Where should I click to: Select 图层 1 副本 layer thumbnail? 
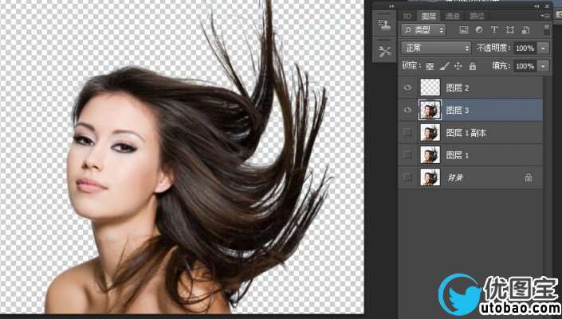(430, 133)
